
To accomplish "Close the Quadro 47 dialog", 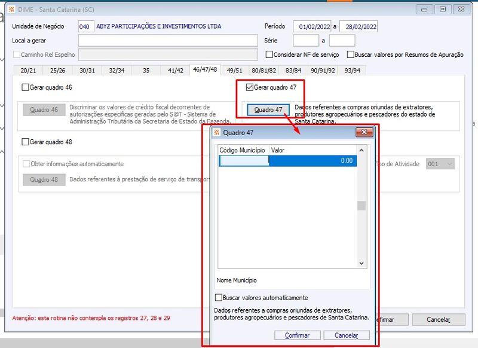I will coord(364,132).
